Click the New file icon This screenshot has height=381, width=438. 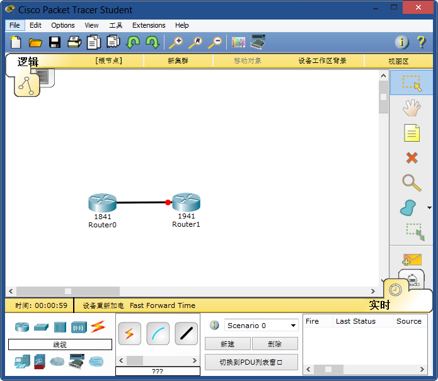coord(16,42)
